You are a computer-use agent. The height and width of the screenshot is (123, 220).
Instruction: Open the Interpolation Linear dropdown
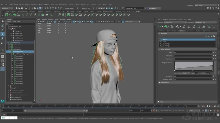(x=186, y=73)
